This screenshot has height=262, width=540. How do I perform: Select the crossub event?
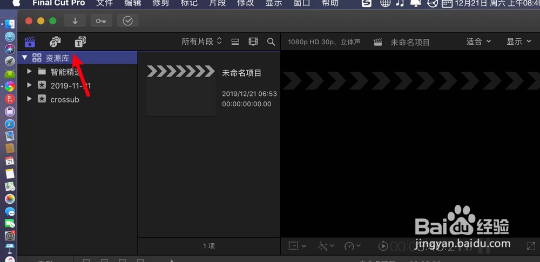click(x=65, y=99)
